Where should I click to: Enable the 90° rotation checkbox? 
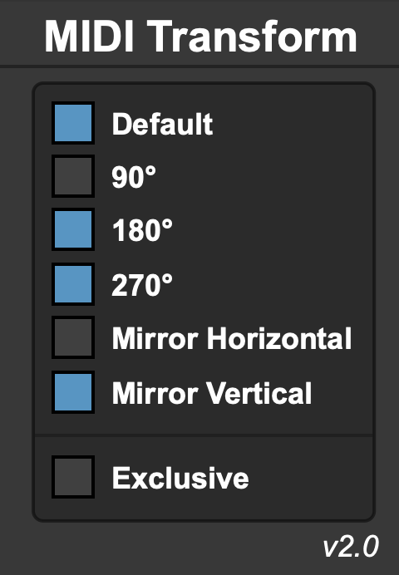[x=73, y=176]
